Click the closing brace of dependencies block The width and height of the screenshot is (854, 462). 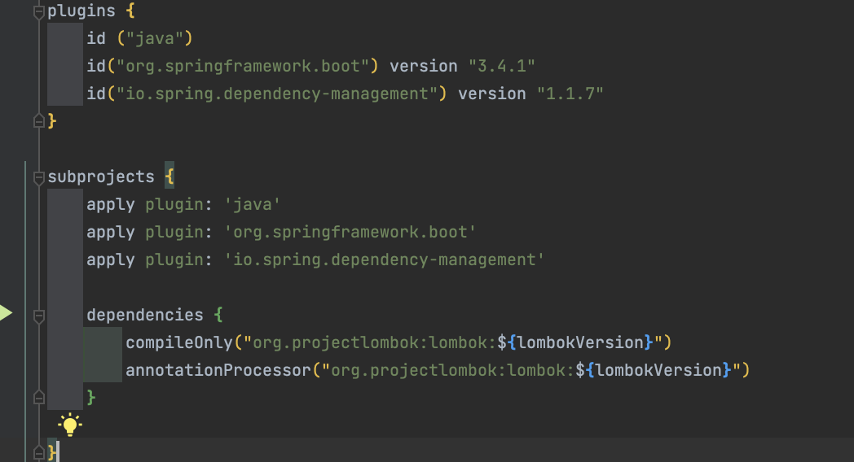91,398
